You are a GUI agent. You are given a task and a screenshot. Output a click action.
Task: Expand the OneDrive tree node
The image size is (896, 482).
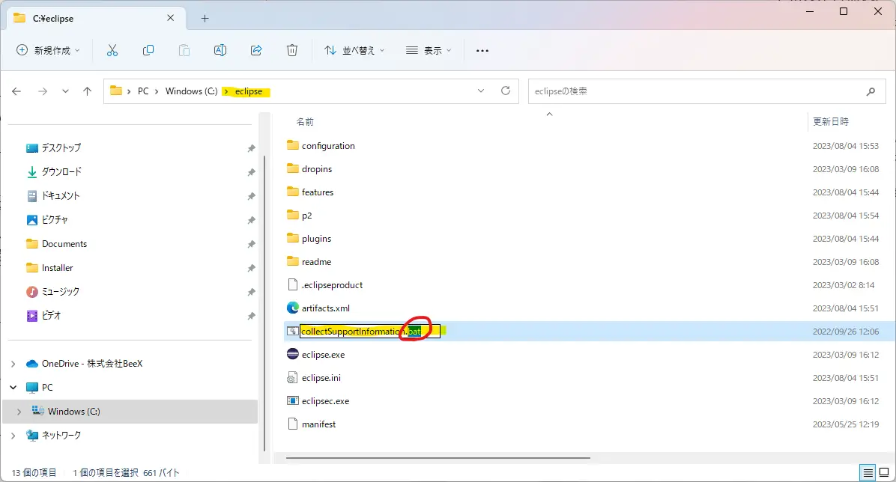coord(13,364)
